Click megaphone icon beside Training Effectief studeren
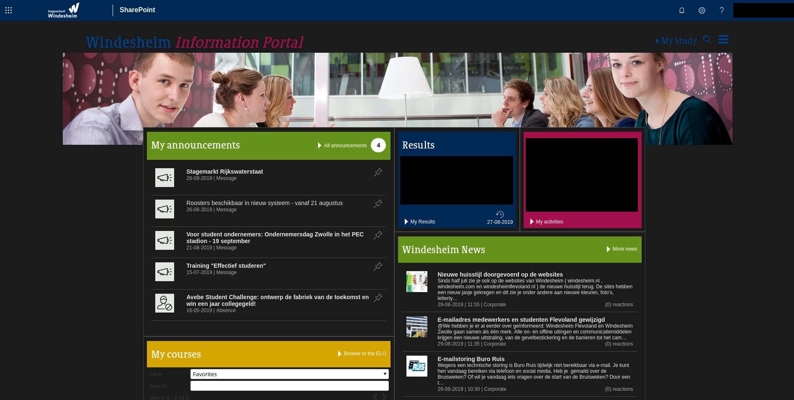The image size is (794, 400). click(x=164, y=272)
